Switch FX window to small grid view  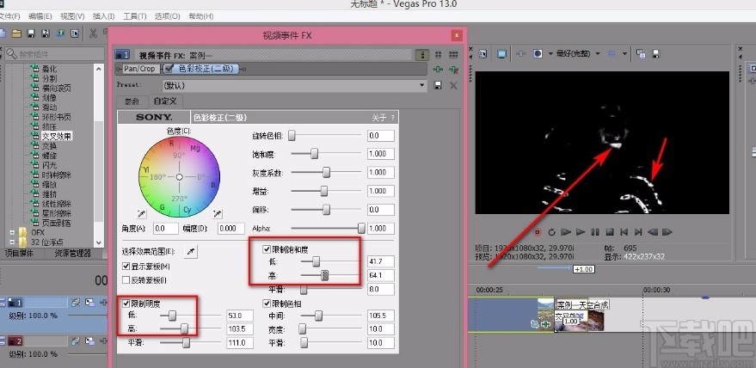[439, 55]
